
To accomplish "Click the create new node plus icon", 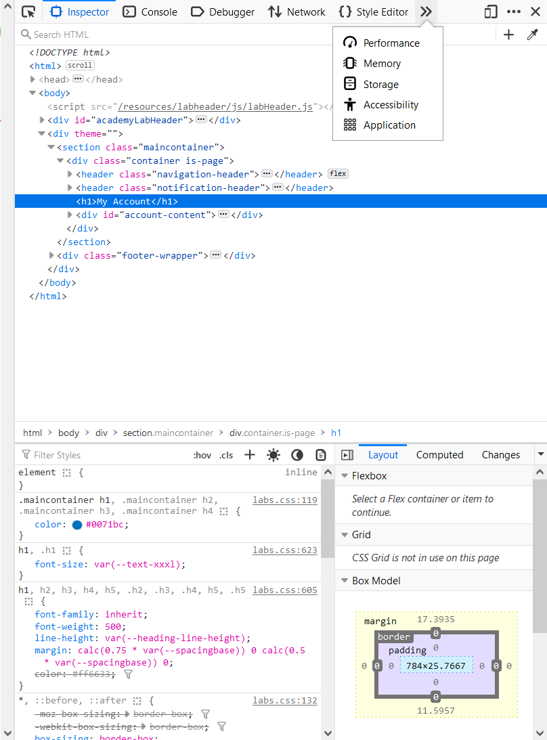I will [x=509, y=35].
